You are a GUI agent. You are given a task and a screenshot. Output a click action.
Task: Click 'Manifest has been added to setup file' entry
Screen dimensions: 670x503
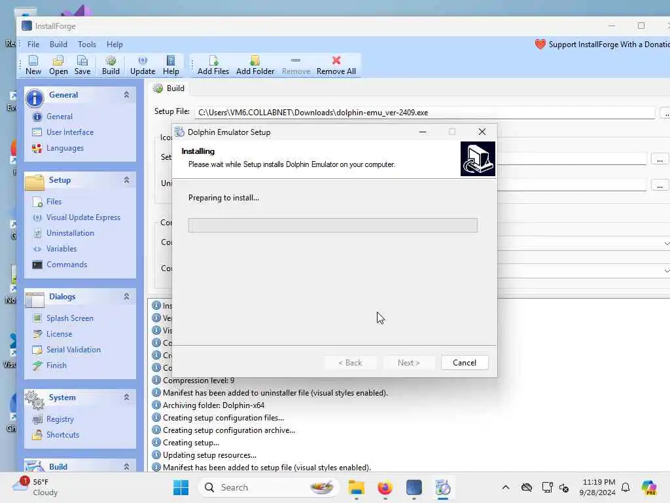267,468
